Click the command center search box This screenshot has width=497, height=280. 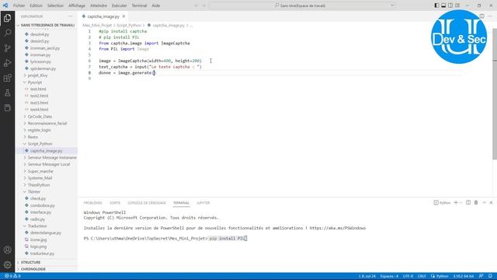[303, 5]
